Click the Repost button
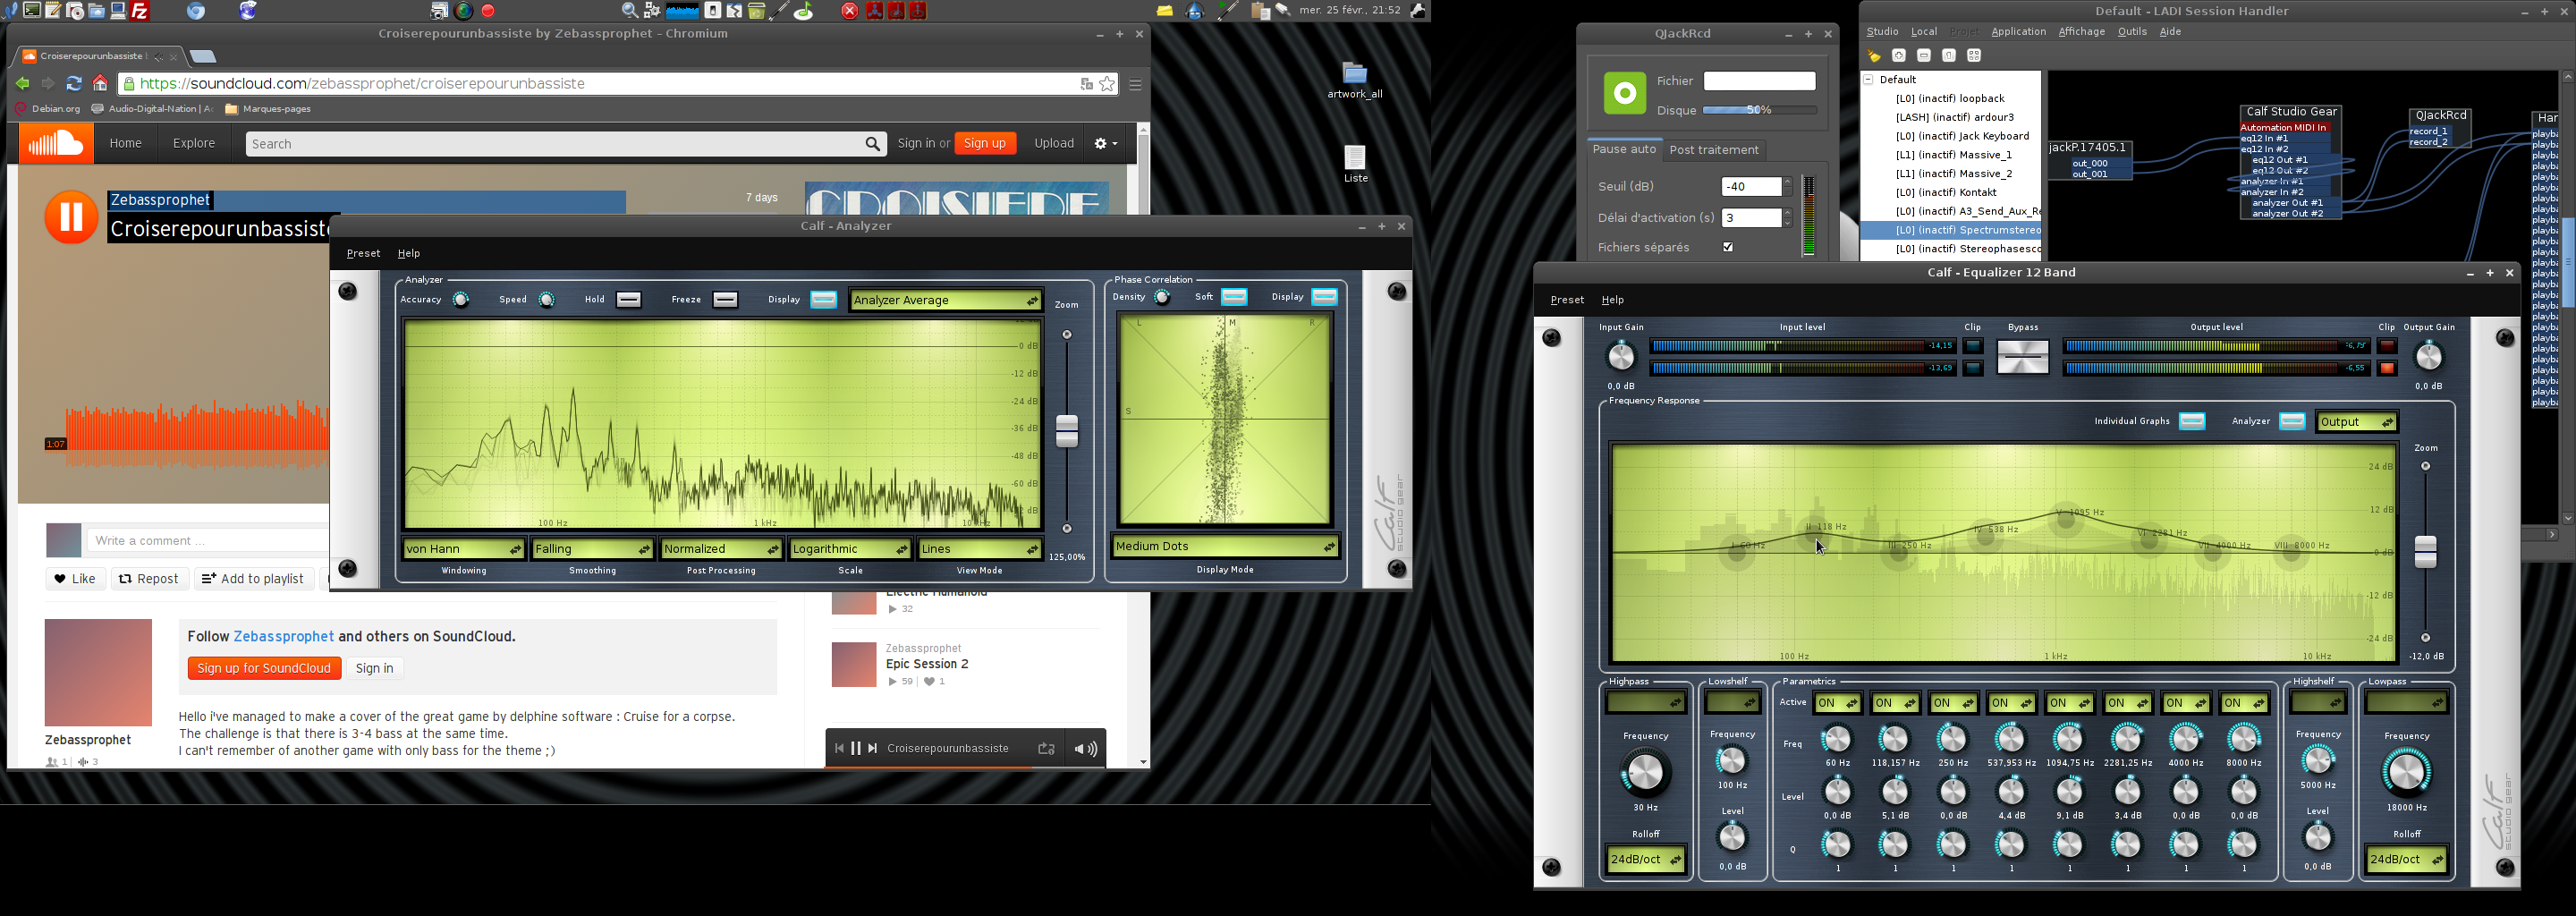Screen dimensions: 2576x916 point(149,579)
